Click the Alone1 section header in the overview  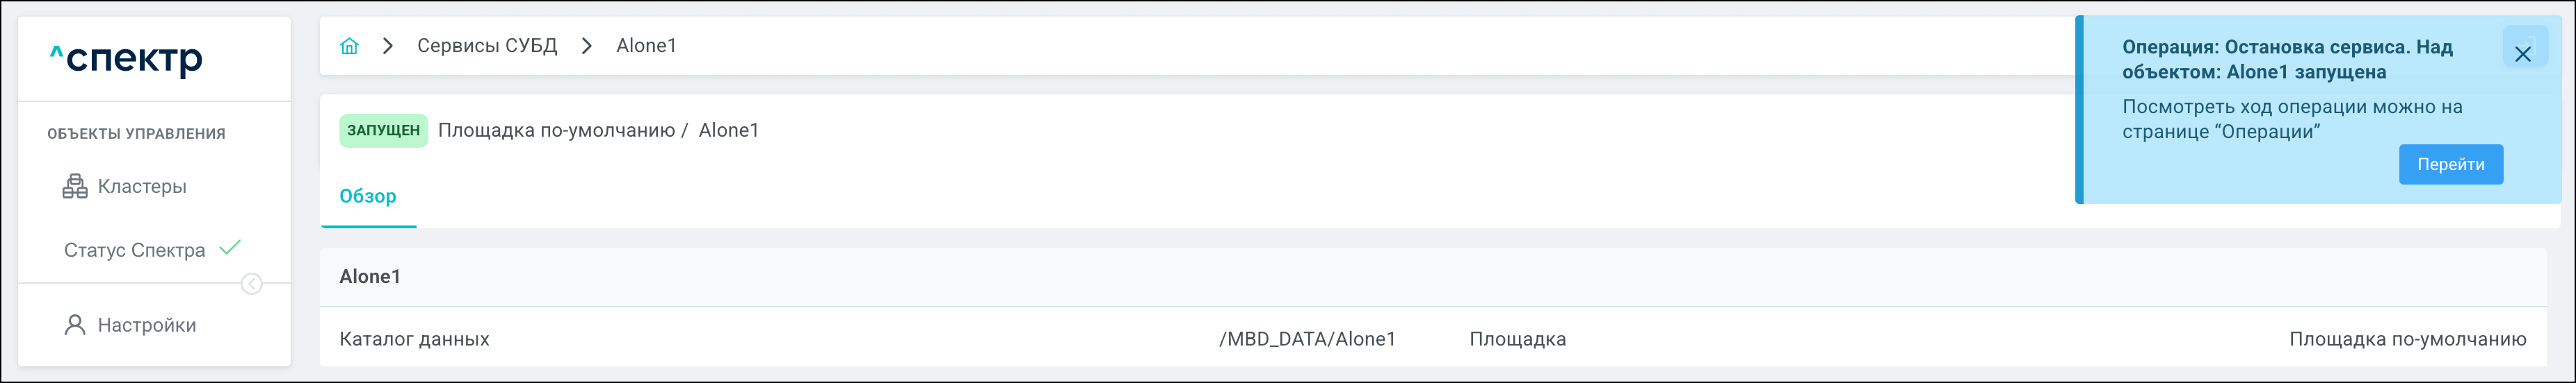tap(370, 278)
